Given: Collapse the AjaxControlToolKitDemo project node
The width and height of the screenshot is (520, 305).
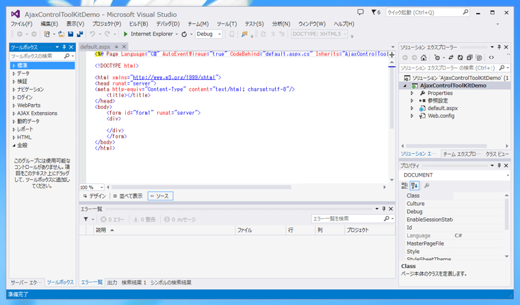Looking at the screenshot, I should click(404, 85).
